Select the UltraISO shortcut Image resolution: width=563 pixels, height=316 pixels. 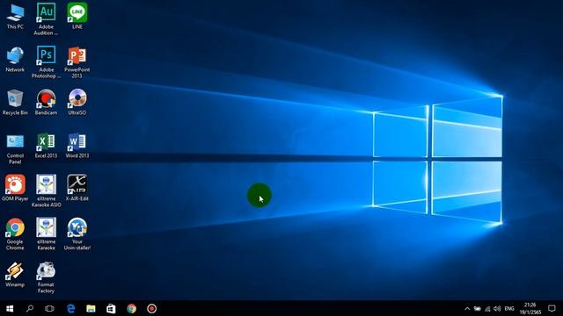(77, 103)
